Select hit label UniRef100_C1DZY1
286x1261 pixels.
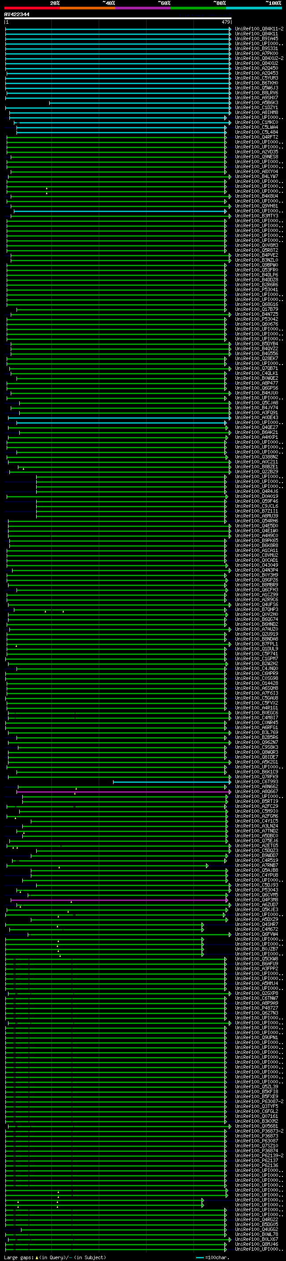coord(257,107)
